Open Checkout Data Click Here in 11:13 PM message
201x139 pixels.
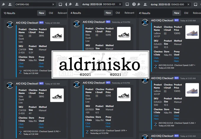[88, 125]
